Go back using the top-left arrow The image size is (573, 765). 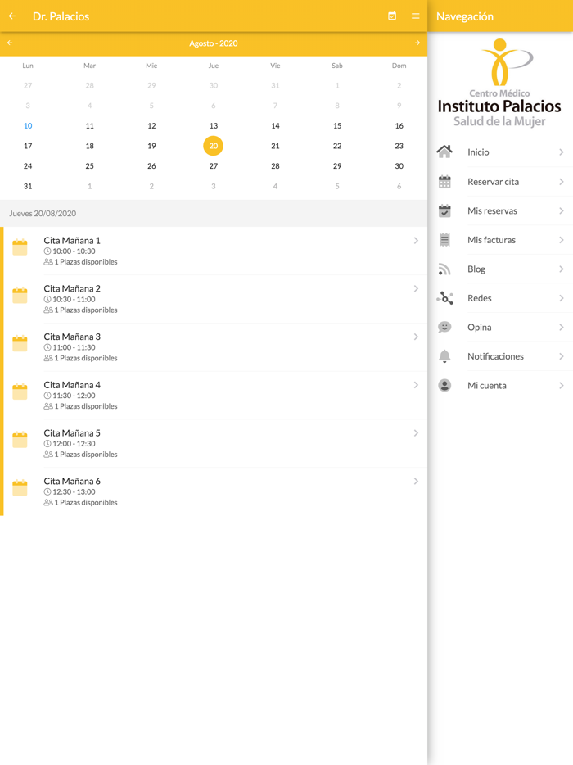point(11,16)
